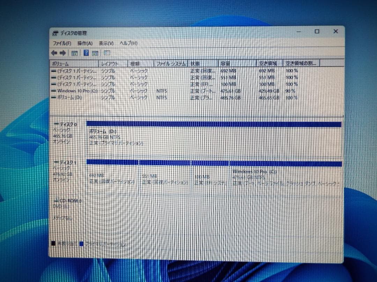Screen dimensions: 377x282
Task: Open the ファイル(F) menu
Action: click(63, 43)
